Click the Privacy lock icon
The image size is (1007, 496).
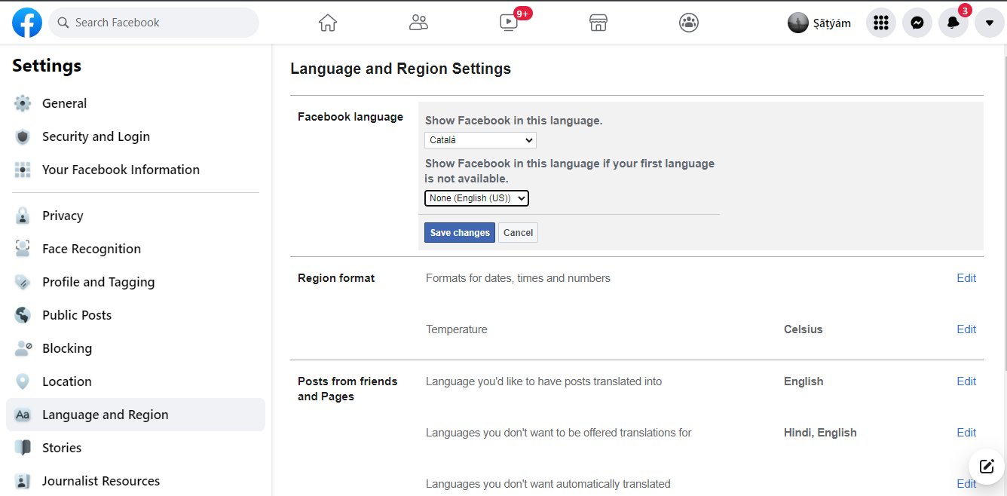point(23,216)
